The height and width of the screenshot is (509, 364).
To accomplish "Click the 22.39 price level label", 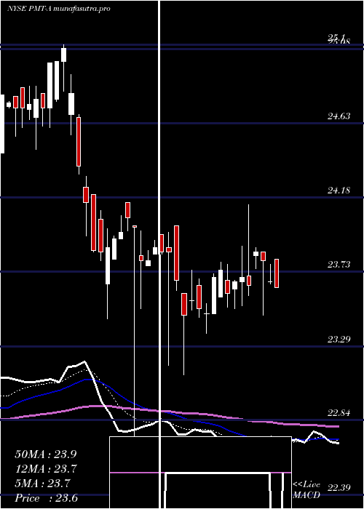I will (x=339, y=488).
